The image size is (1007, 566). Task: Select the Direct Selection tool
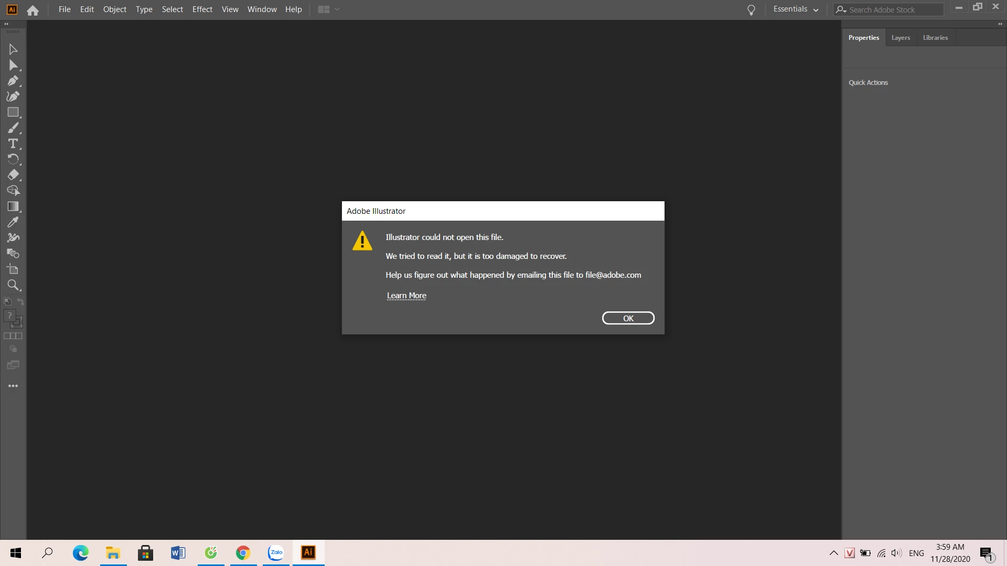tap(13, 65)
